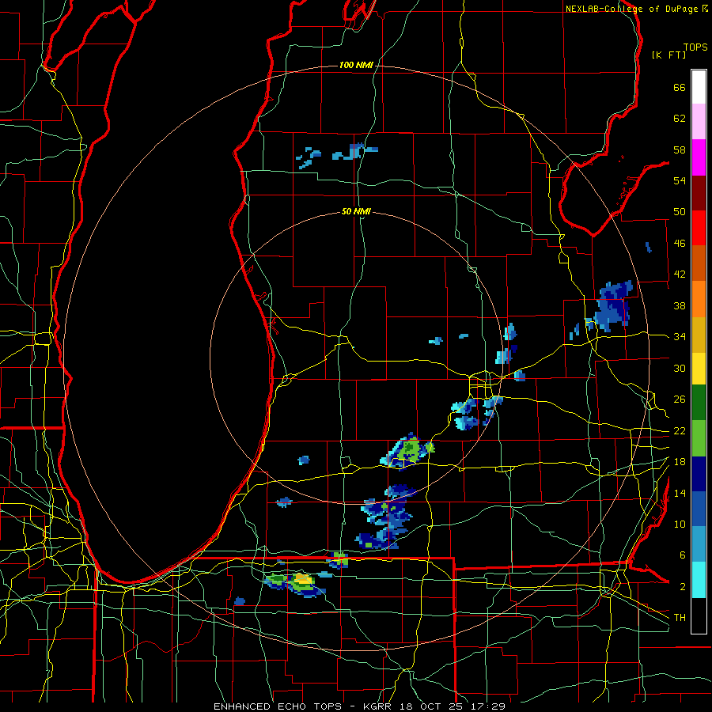Click the bright yellow legend swatch
Image resolution: width=712 pixels, height=712 pixels.
click(699, 369)
